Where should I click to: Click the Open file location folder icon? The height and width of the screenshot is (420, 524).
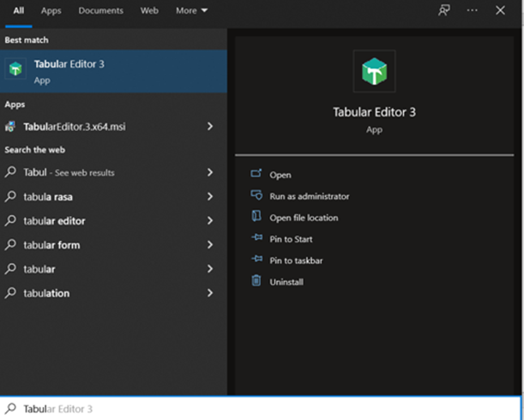(x=256, y=216)
